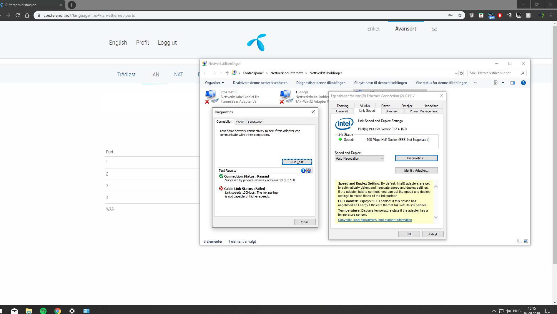Image resolution: width=557 pixels, height=314 pixels.
Task: Open copyright and support information link
Action: 375,220
